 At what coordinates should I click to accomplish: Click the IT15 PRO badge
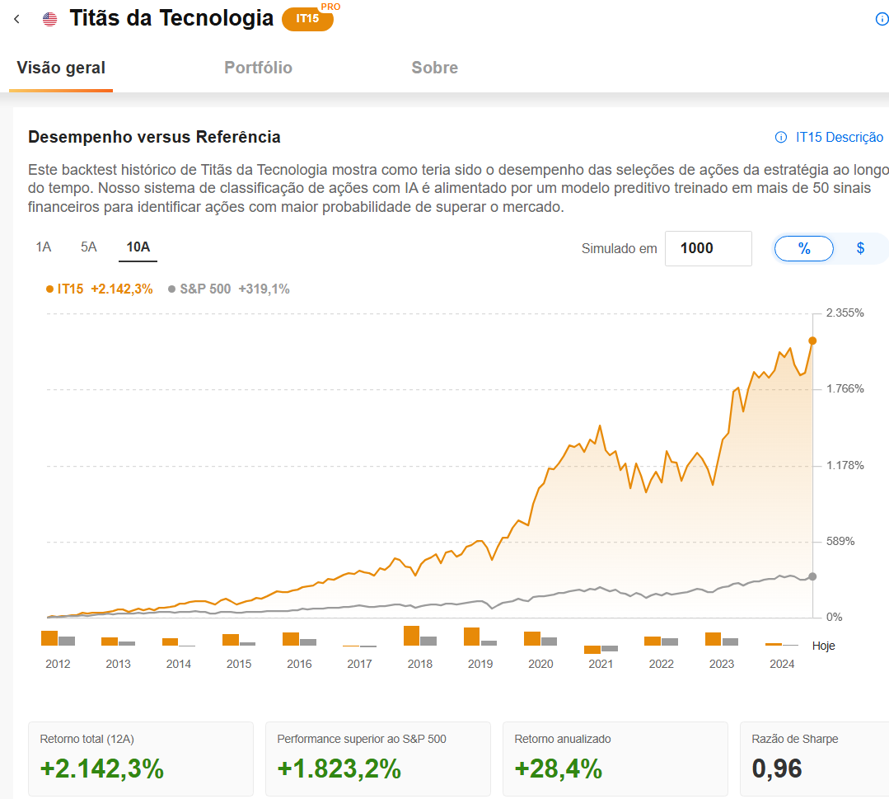click(x=309, y=17)
